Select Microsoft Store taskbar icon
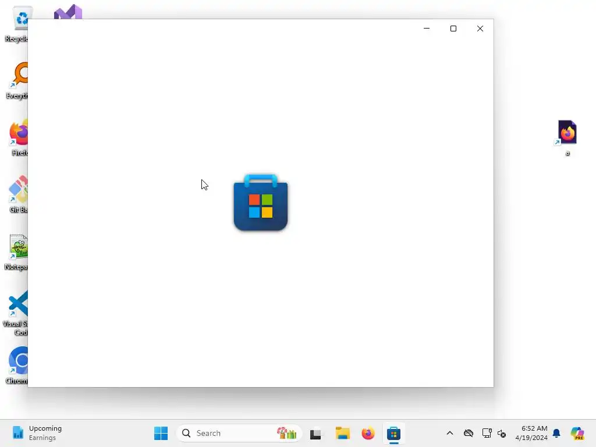This screenshot has height=447, width=596. coord(394,433)
